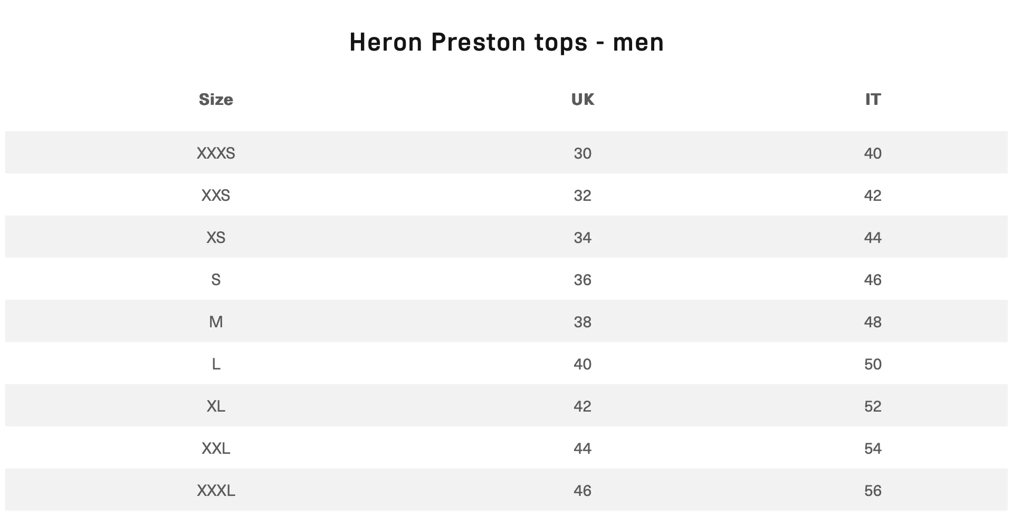The height and width of the screenshot is (526, 1012).
Task: Select the Size column header
Action: coord(216,100)
